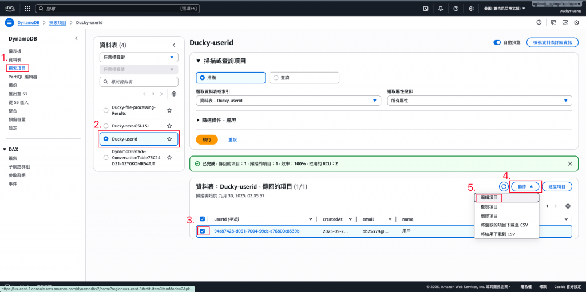Focus the 尋找資料表 search field

click(139, 81)
